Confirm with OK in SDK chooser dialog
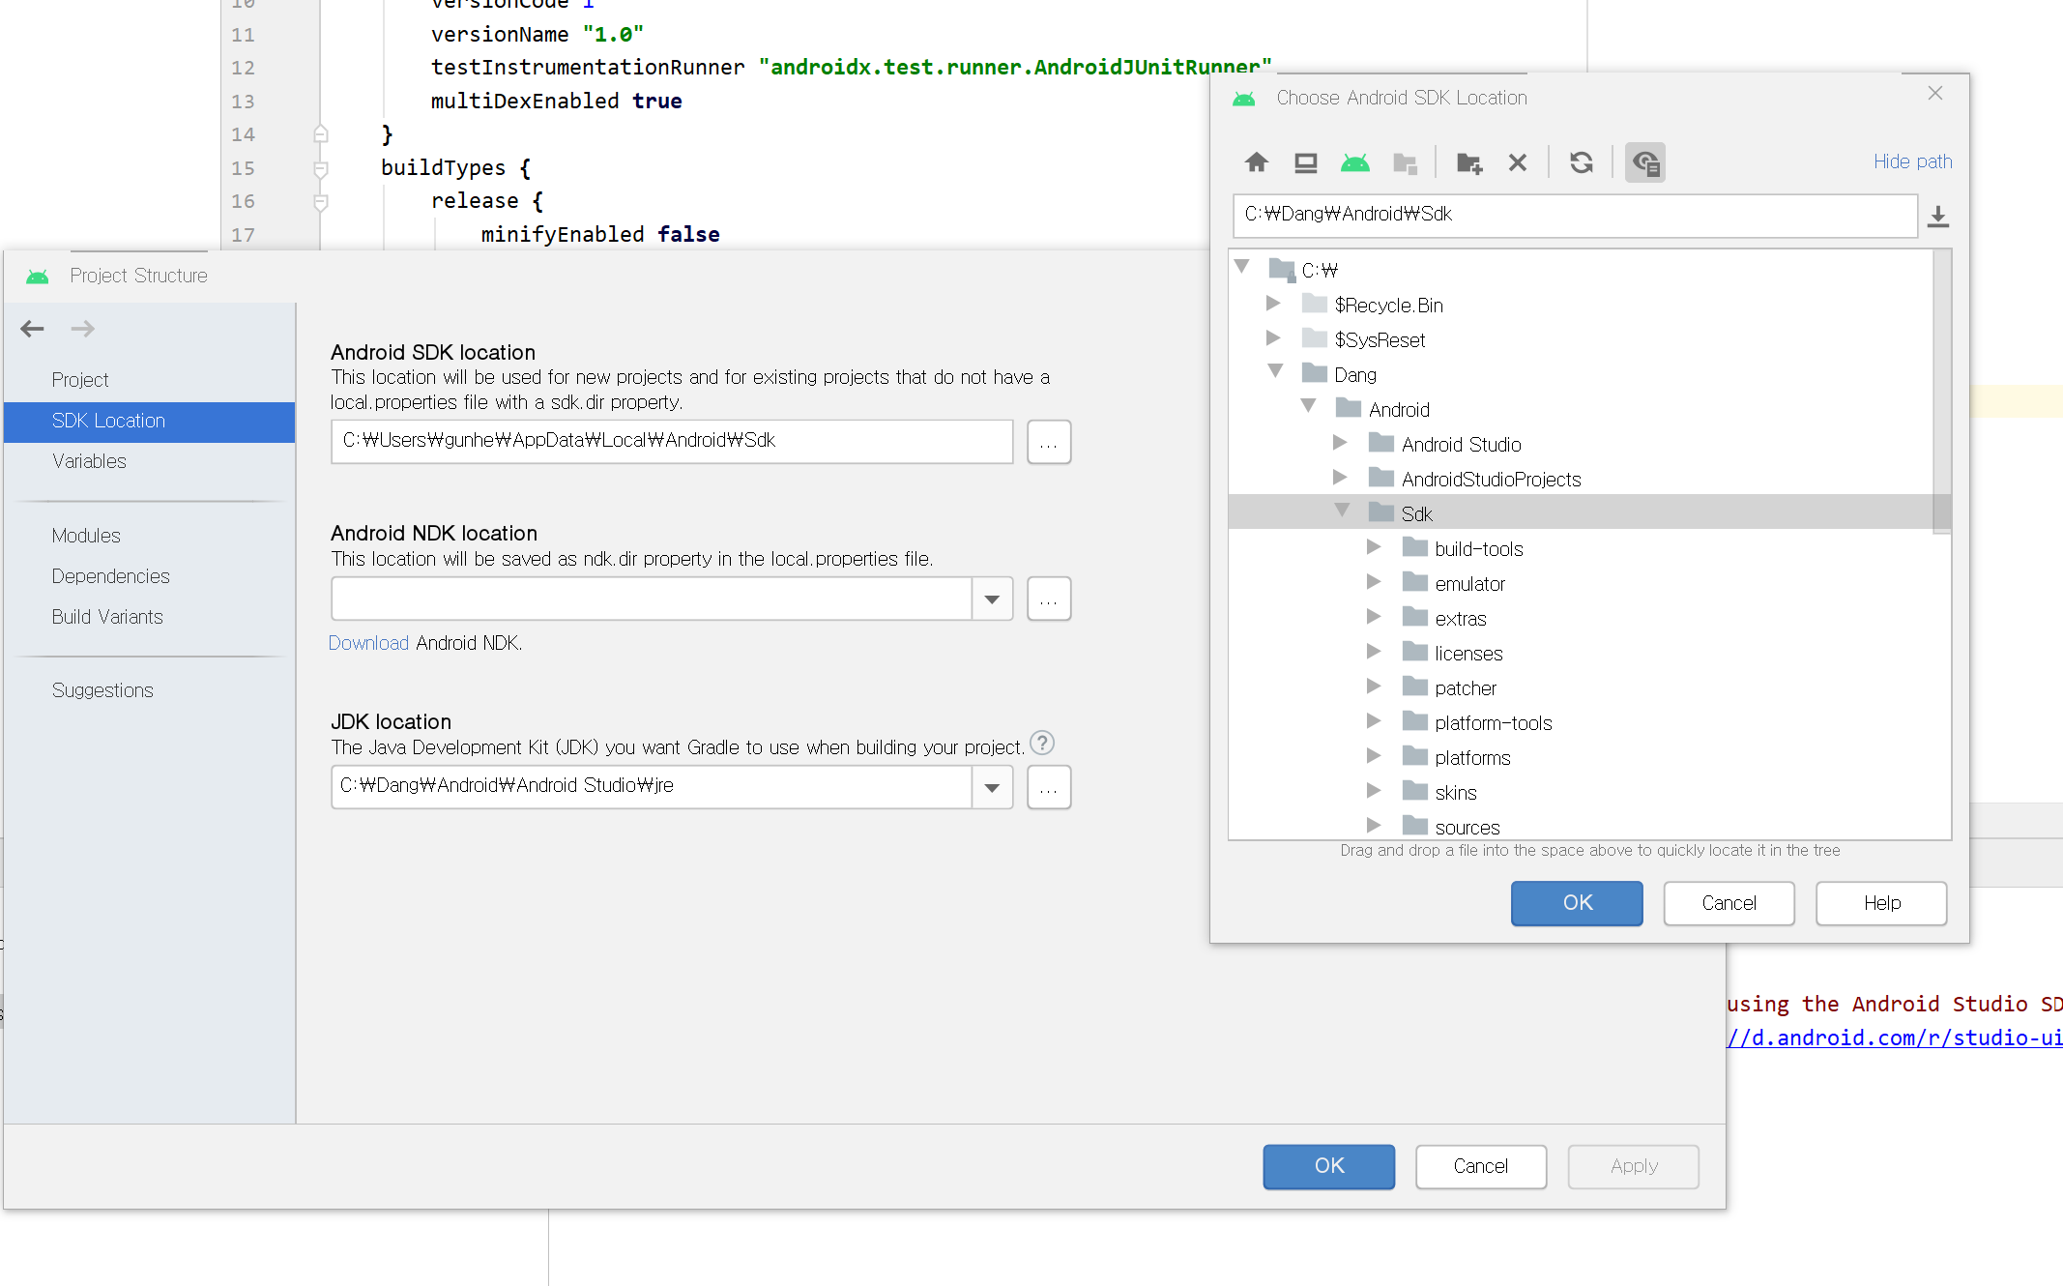The image size is (2063, 1286). tap(1576, 902)
